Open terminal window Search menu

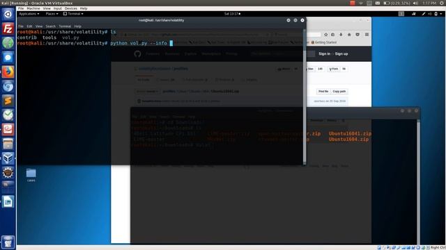[51, 26]
